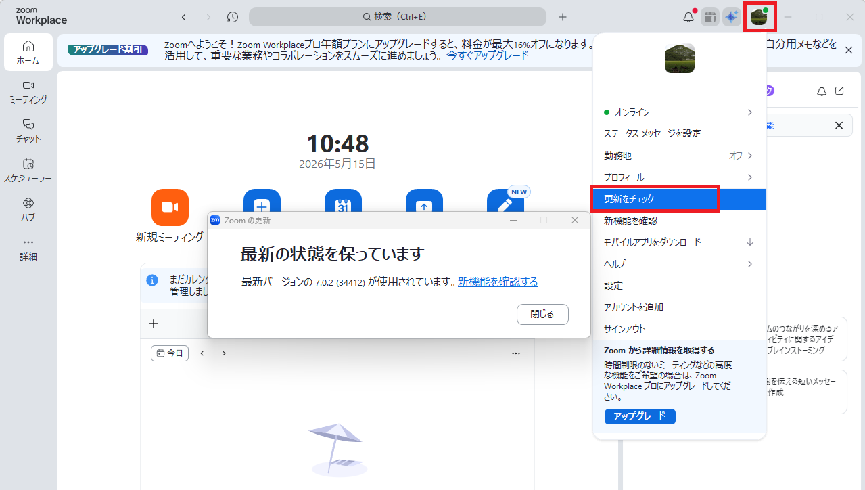Open the スケジューラー sidebar section
The width and height of the screenshot is (865, 490).
point(28,170)
